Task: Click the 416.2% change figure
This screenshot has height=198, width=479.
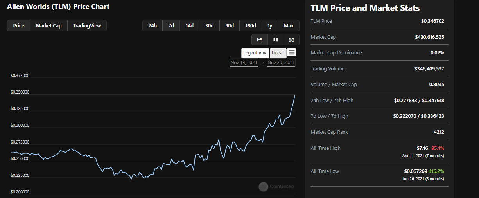Action: [436, 171]
